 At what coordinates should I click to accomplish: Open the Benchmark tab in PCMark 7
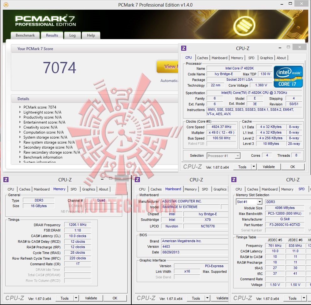pos(25,35)
